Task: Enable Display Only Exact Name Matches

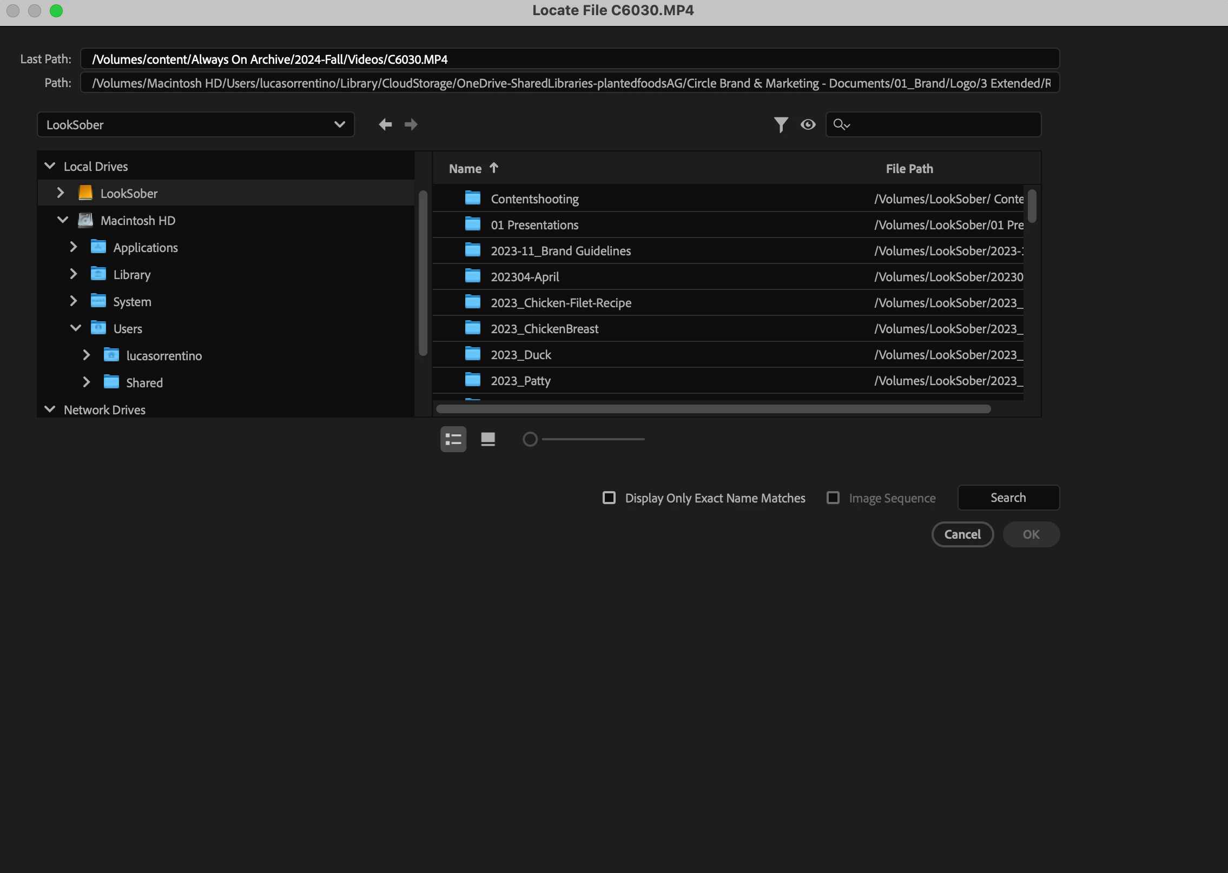Action: point(609,498)
